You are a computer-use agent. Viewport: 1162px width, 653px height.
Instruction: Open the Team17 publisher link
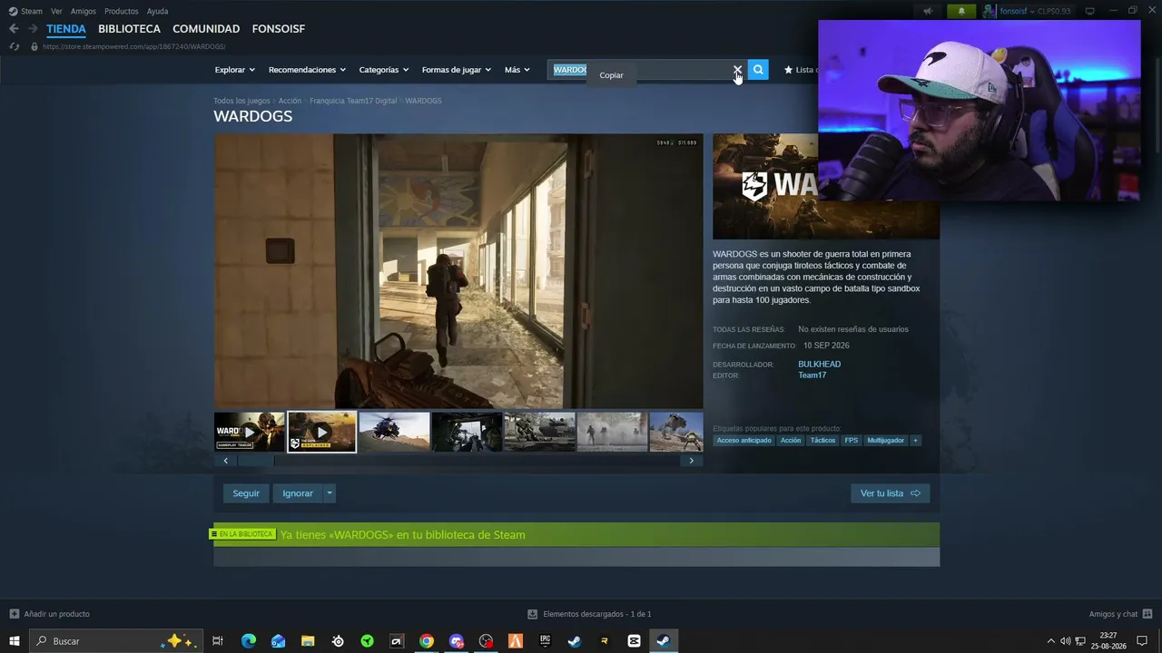pyautogui.click(x=812, y=375)
